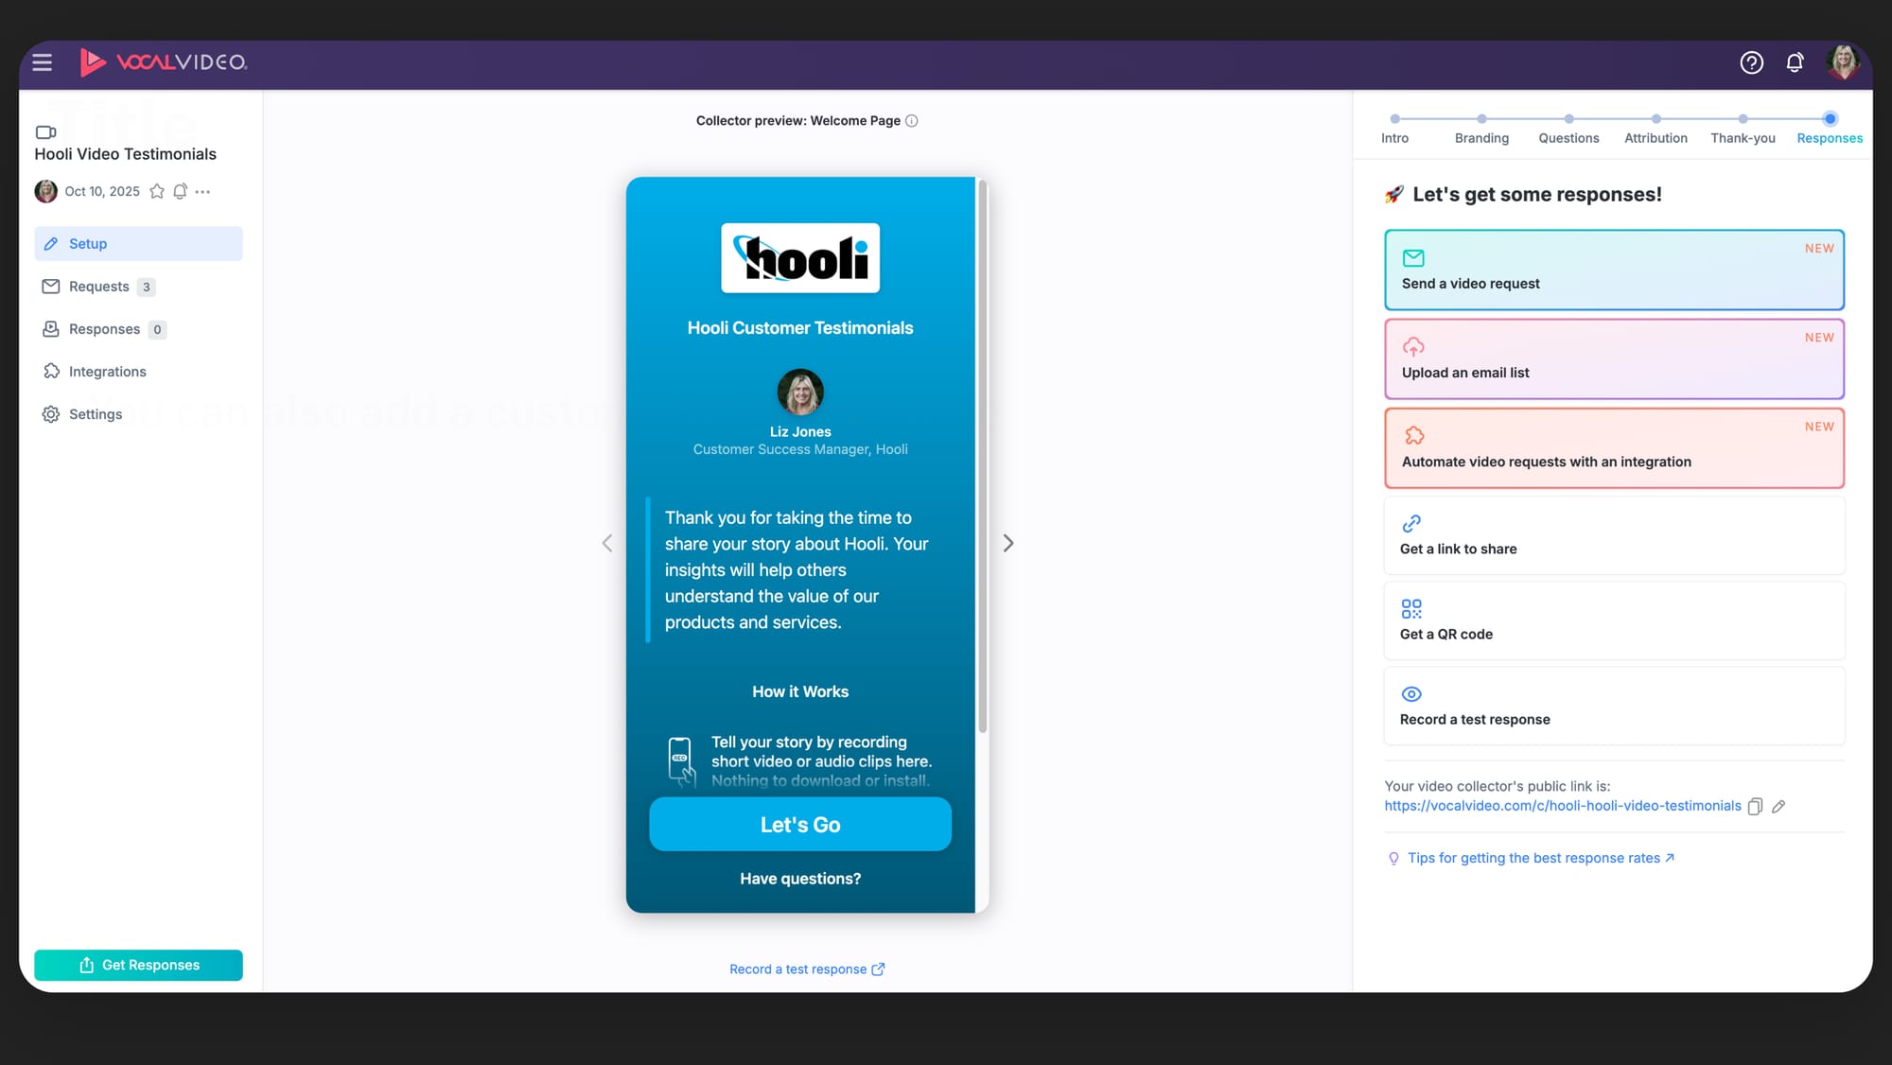This screenshot has height=1065, width=1892.
Task: Go to previous preview page chevron
Action: [607, 543]
